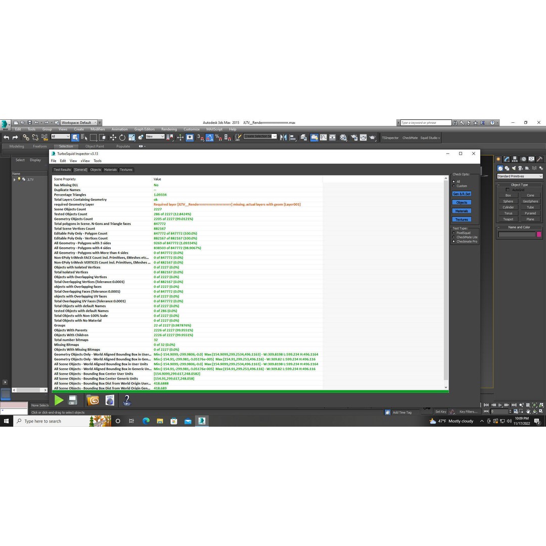This screenshot has height=546, width=546.
Task: Click the CheckMate toolbar button
Action: pos(410,138)
